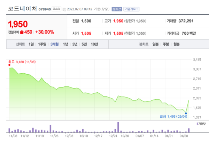
Task: Select the 1주일 line chart tab
Action: point(42,44)
